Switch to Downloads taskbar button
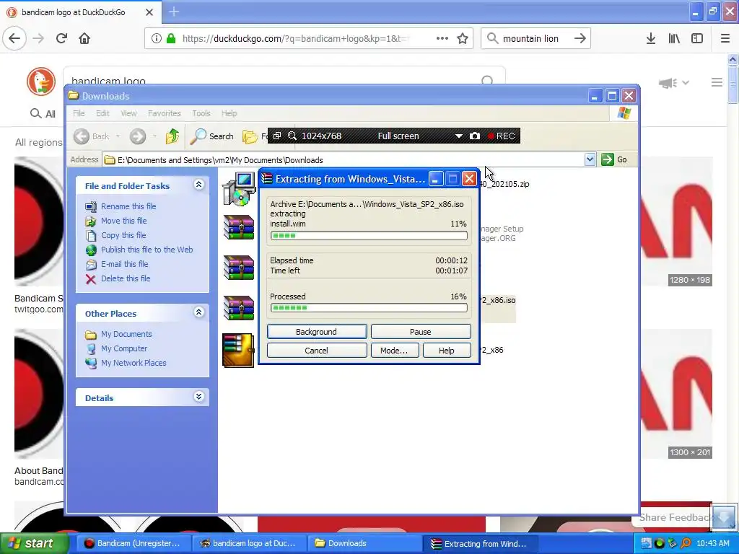This screenshot has height=554, width=739. (x=364, y=543)
